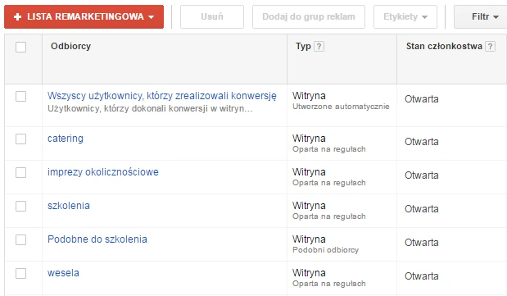
Task: Click 'Otwarta' in Podobne do szkolenia row
Action: point(422,243)
